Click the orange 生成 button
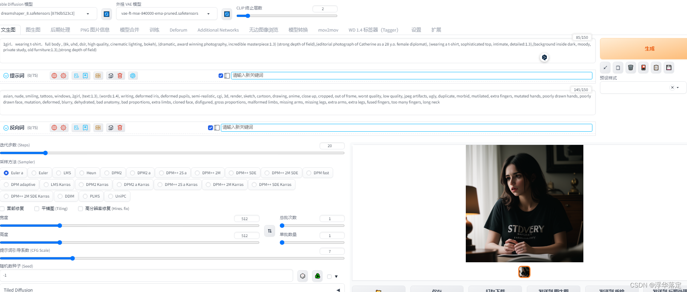687x292 pixels. click(x=643, y=49)
